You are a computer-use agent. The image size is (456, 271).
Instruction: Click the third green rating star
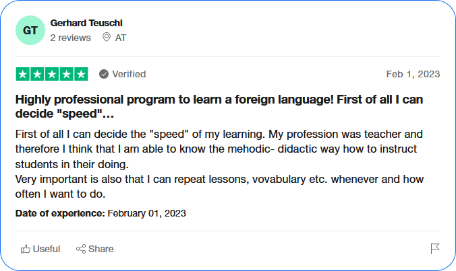coord(52,74)
